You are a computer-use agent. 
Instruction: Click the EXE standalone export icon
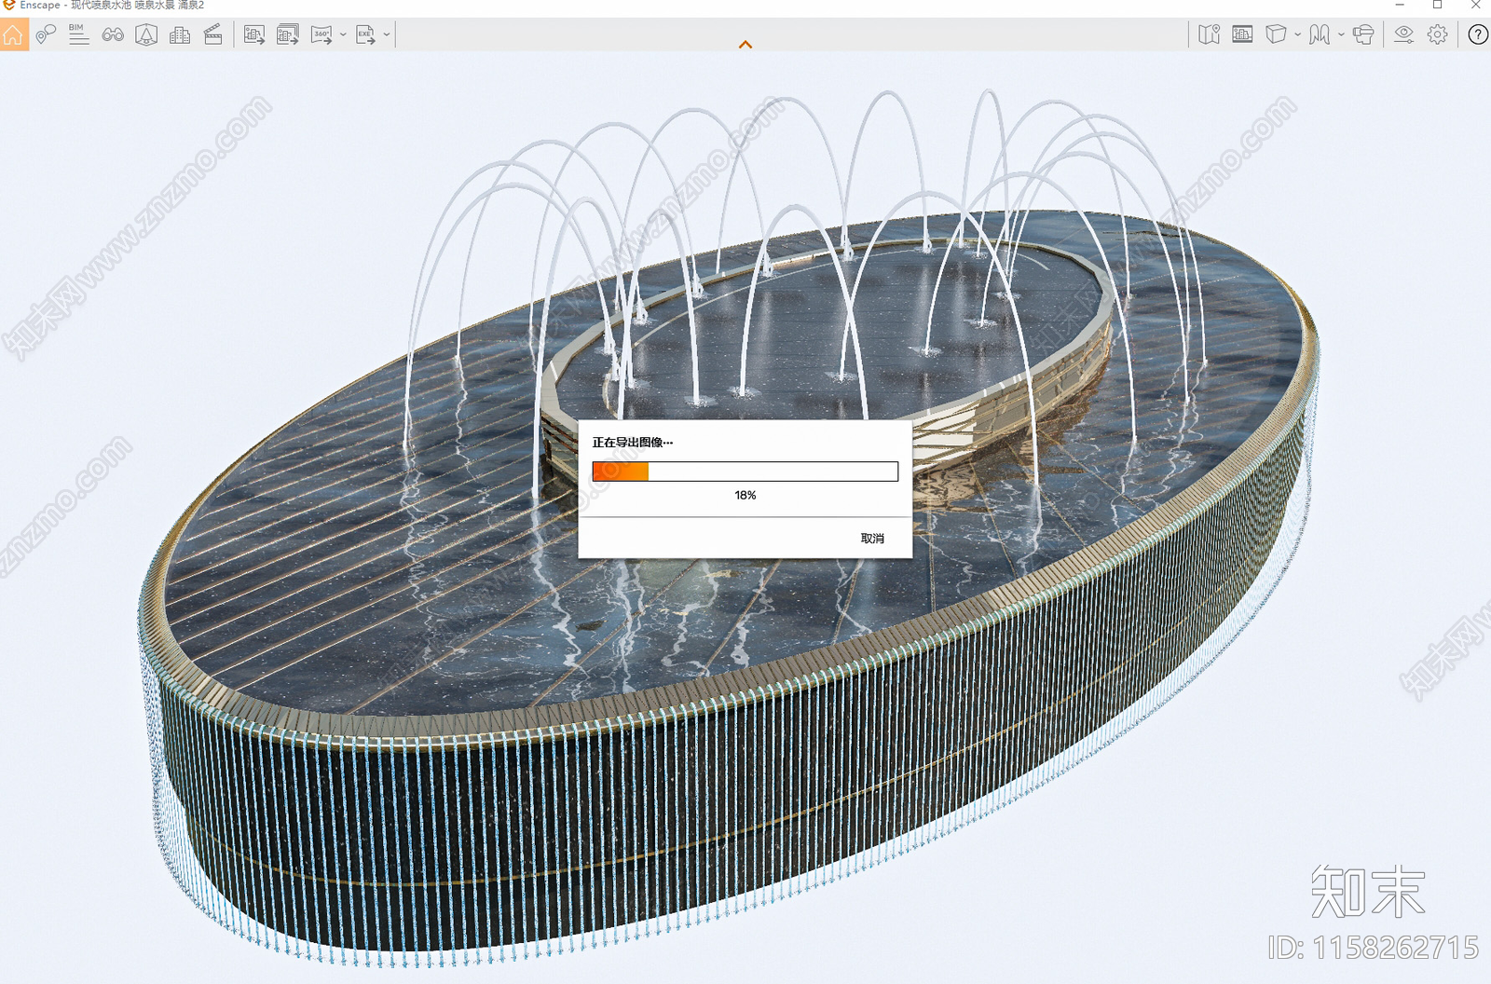pos(365,35)
